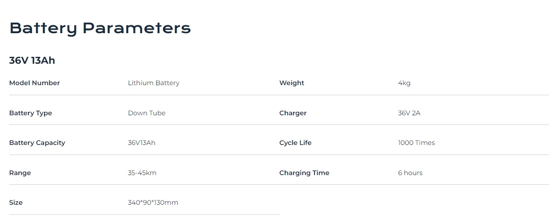Click the Battery Type label

pyautogui.click(x=31, y=113)
